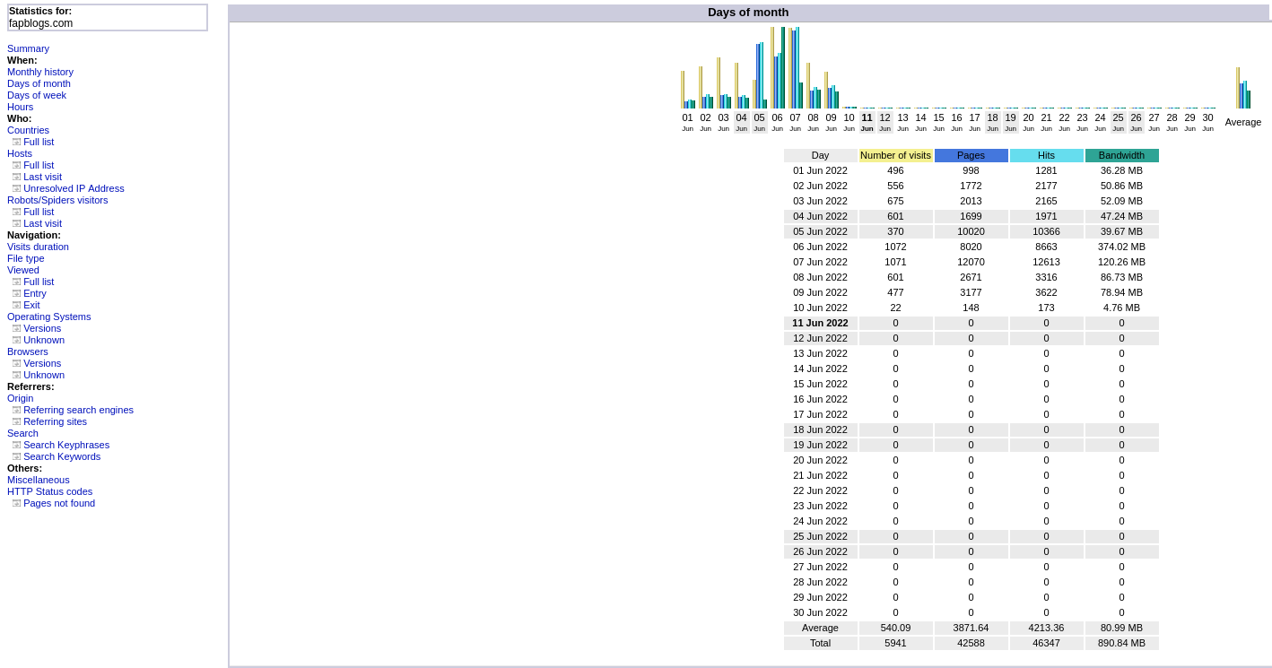The width and height of the screenshot is (1272, 668).
Task: Click the cyan Hits column header
Action: tap(1046, 155)
